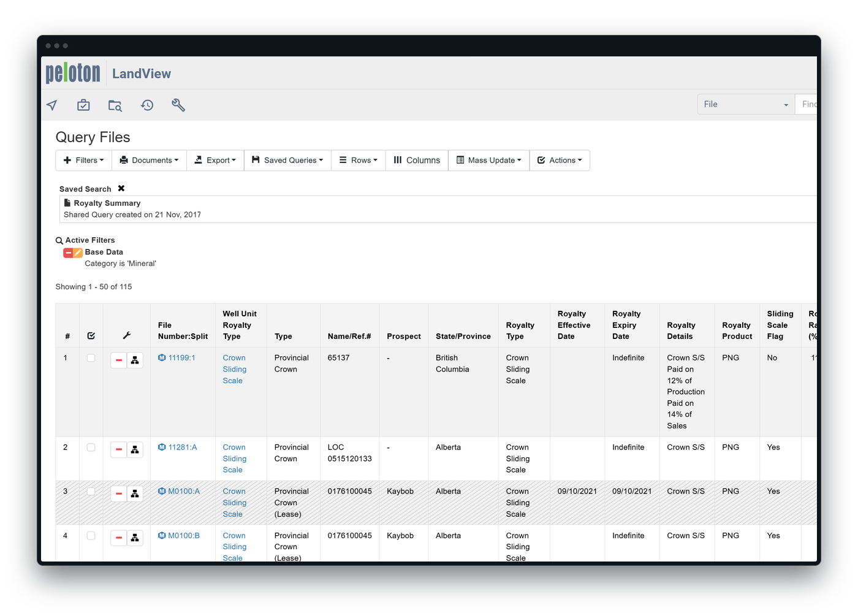Open the history clock icon
This screenshot has height=613, width=858.
[x=147, y=105]
